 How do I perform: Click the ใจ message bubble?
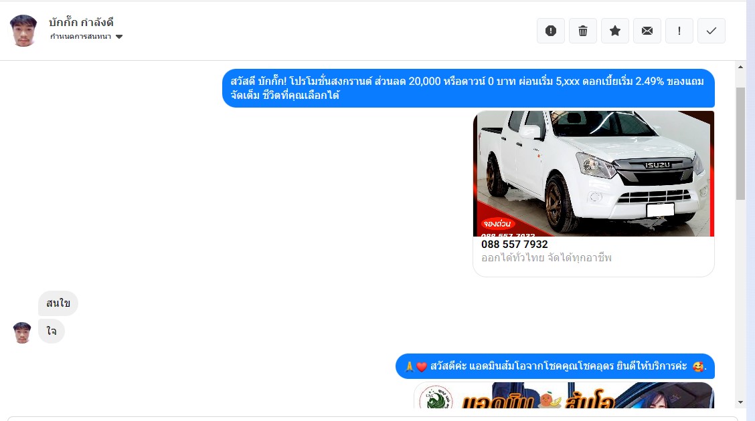[x=52, y=331]
